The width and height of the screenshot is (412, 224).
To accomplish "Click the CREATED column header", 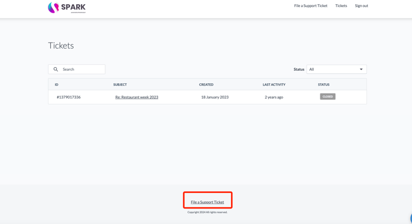I will (206, 84).
